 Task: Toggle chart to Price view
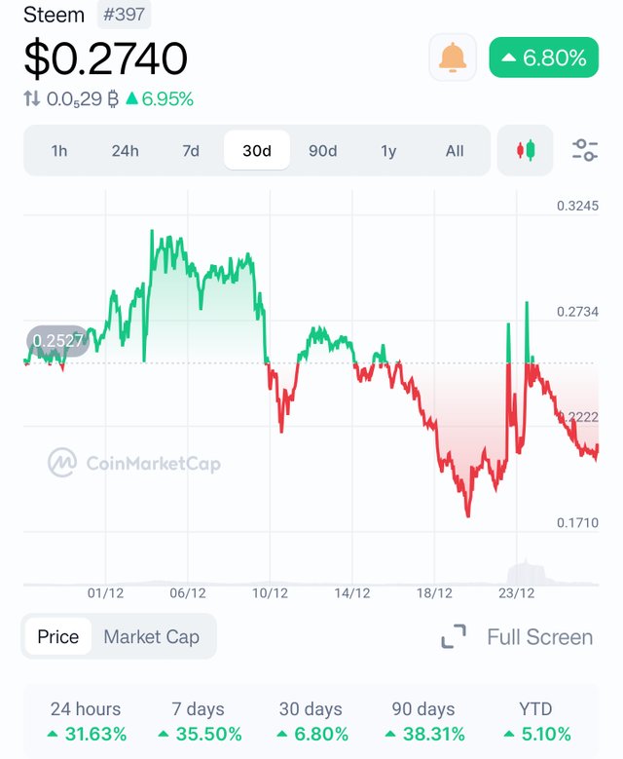pos(58,636)
